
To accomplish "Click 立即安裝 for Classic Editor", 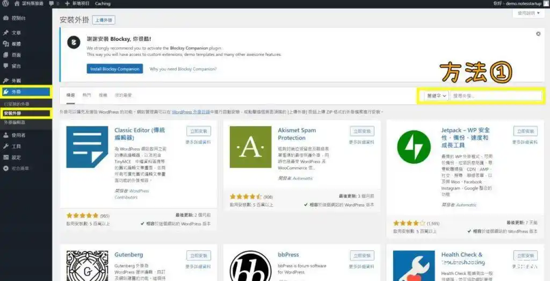I will point(198,131).
